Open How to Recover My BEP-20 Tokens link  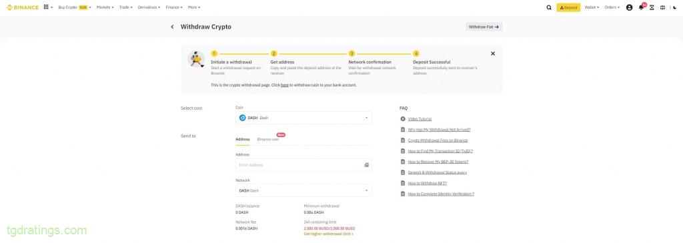coord(438,162)
